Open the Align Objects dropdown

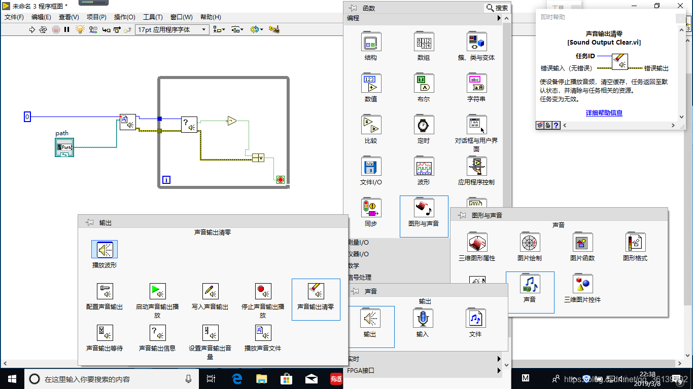tap(219, 29)
